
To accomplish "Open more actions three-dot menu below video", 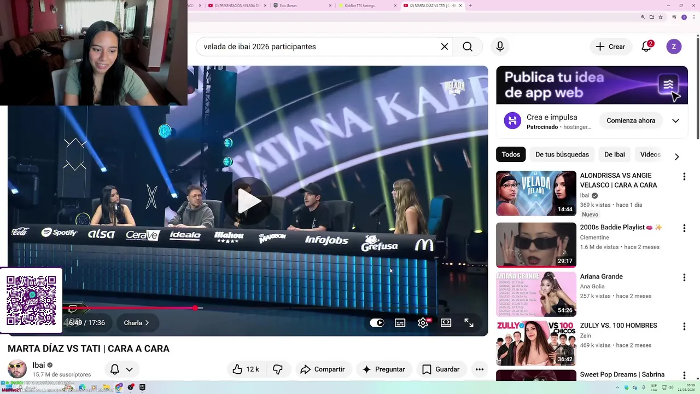I will (x=480, y=369).
